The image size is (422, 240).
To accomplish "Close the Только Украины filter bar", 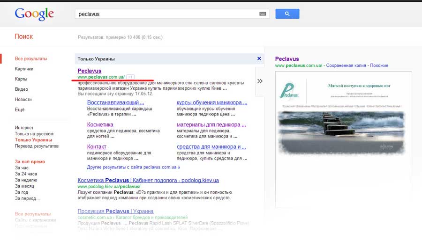I will point(259,58).
